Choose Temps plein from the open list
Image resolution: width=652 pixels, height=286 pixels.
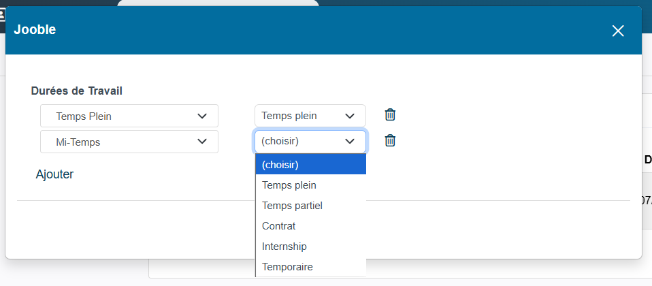coord(310,185)
